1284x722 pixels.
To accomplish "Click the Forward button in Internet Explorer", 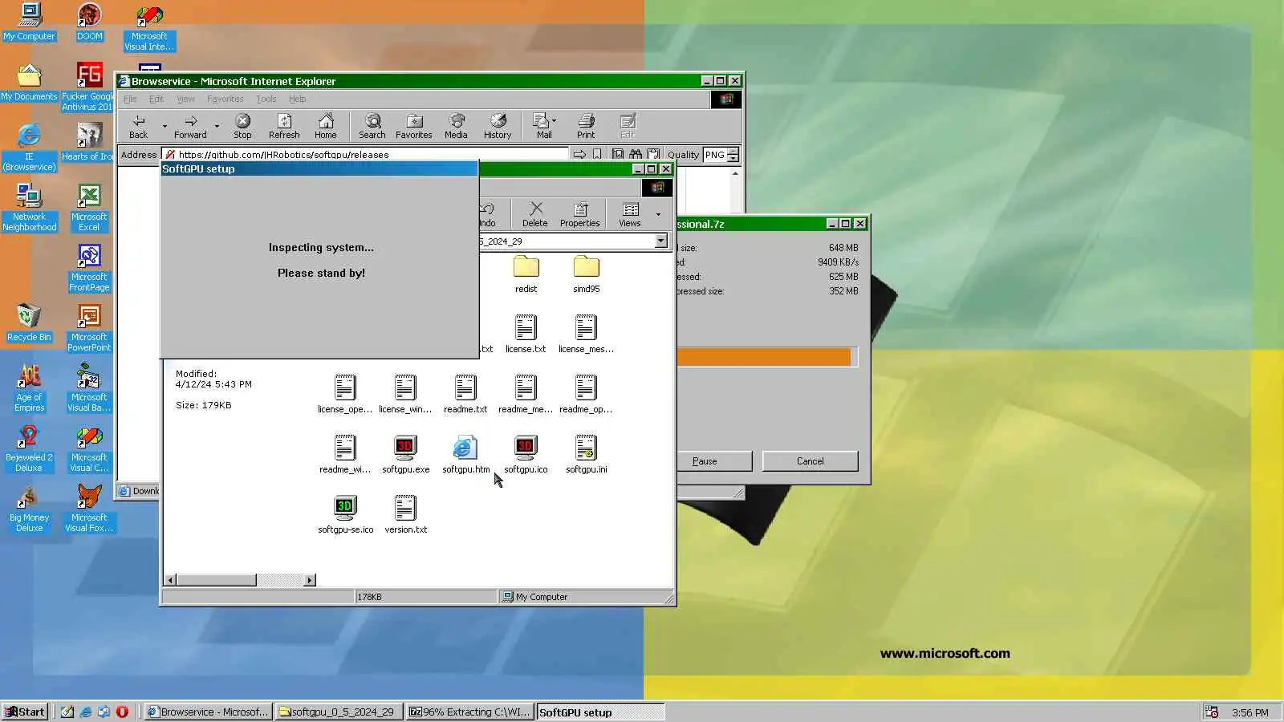I will [190, 126].
